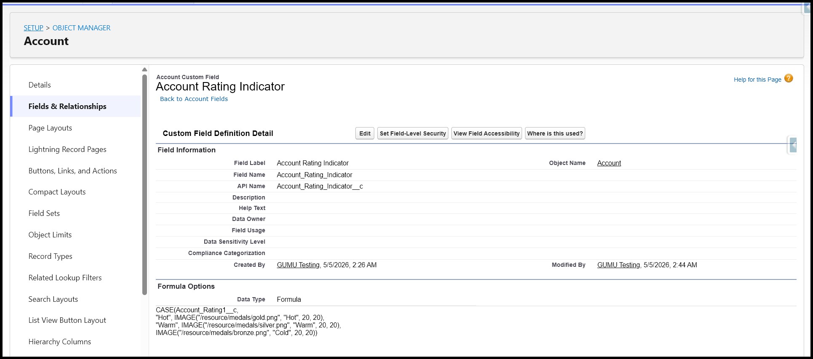Screen dimensions: 813x359
Task: Open Page Layouts in the sidebar
Action: click(50, 128)
